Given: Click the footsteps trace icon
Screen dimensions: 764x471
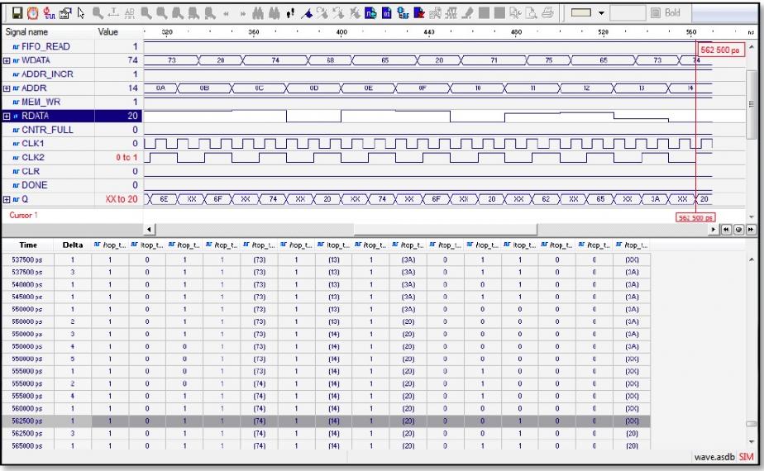Looking at the screenshot, I should [x=290, y=13].
